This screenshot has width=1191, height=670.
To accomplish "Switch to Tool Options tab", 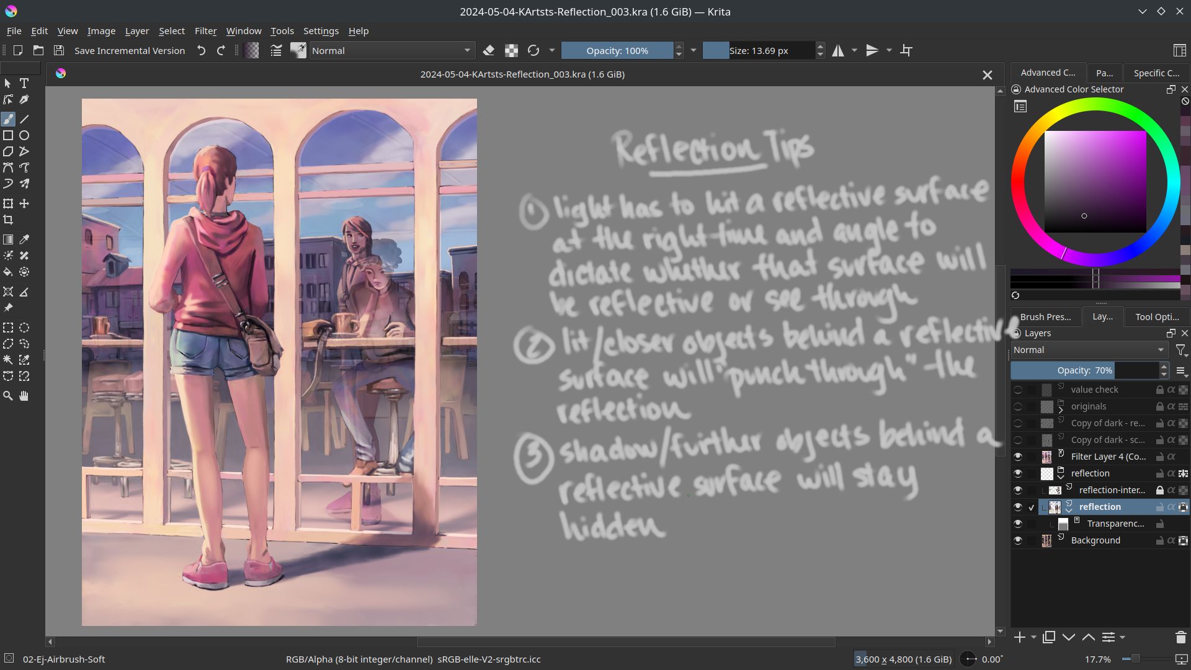I will click(1156, 316).
